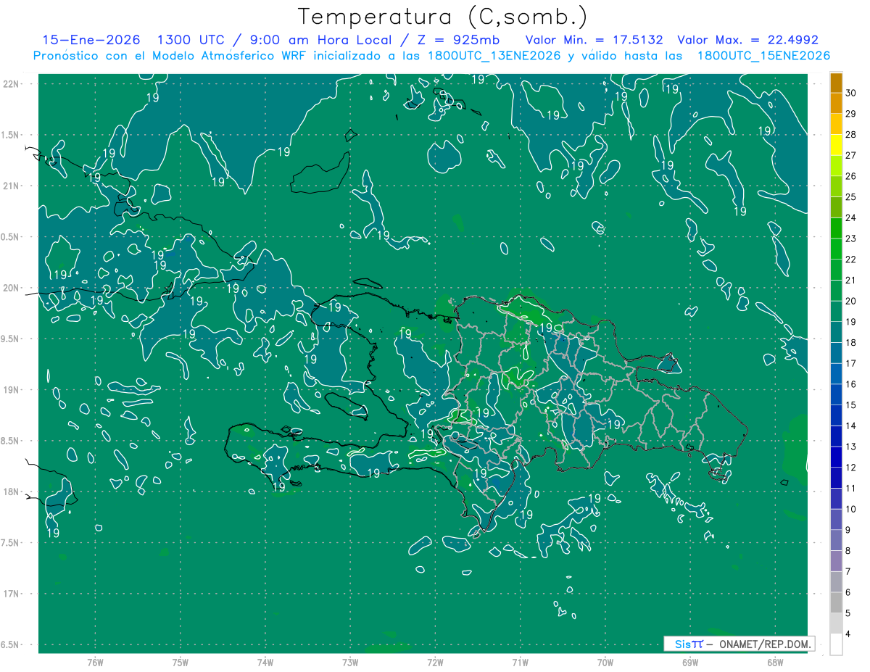Pick the topmost brown swatch above 30
870x672 pixels.
(x=836, y=83)
